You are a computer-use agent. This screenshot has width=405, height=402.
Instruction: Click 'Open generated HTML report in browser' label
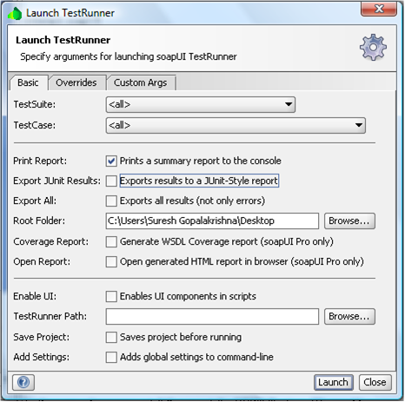click(x=242, y=261)
